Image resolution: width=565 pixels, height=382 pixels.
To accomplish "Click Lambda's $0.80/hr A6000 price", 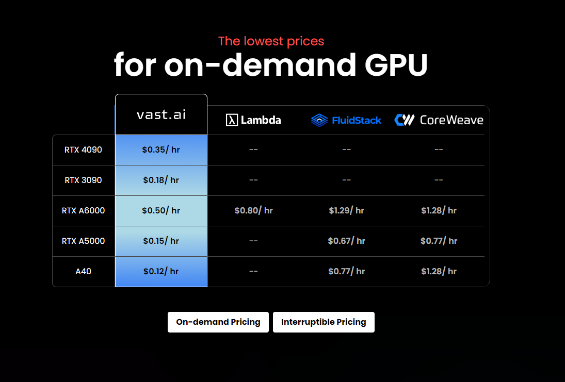I will (253, 210).
